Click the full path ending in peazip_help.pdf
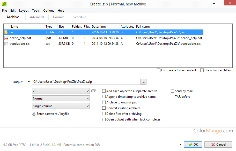Image resolution: width=236 pixels, height=151 pixels. coord(169,38)
